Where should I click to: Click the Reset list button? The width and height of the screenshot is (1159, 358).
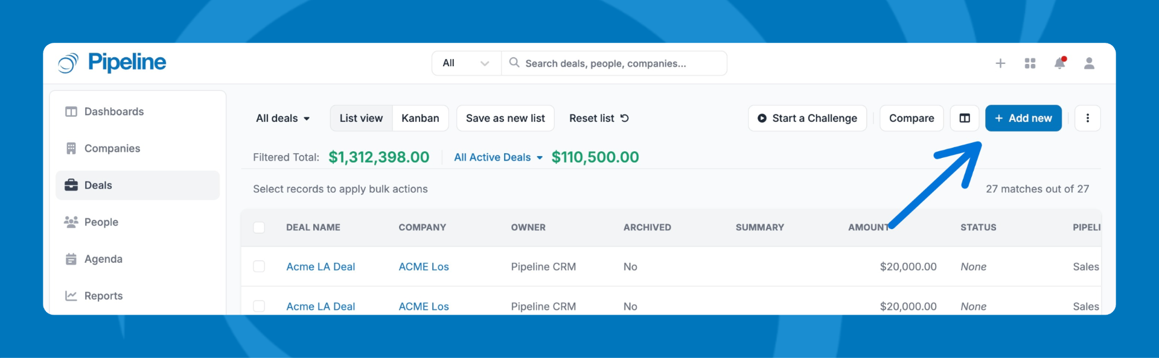pyautogui.click(x=599, y=118)
